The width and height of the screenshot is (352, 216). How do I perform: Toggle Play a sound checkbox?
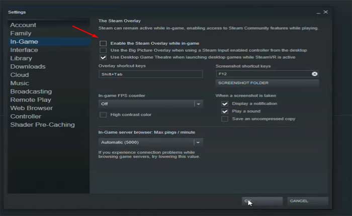point(225,111)
